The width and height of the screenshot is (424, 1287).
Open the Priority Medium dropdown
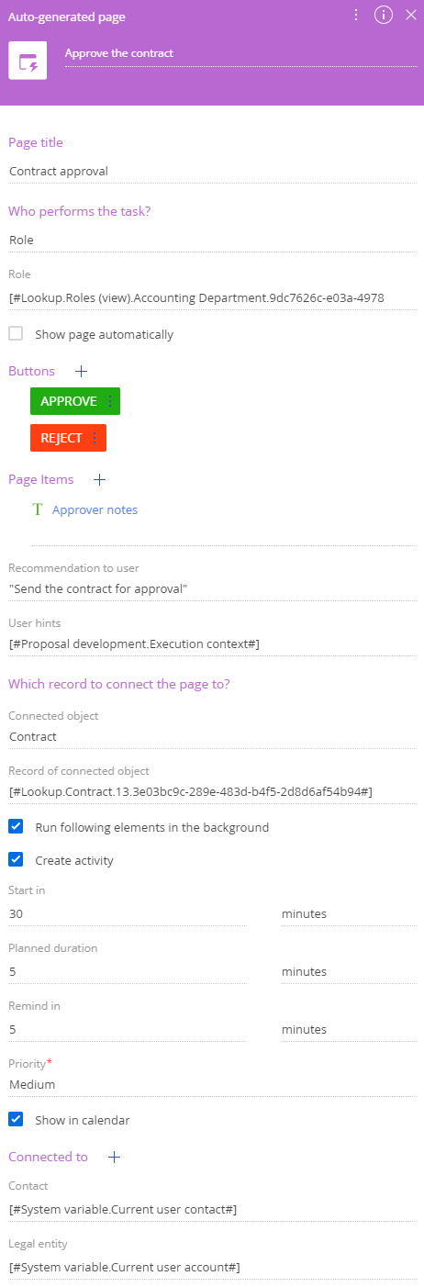click(x=212, y=1084)
